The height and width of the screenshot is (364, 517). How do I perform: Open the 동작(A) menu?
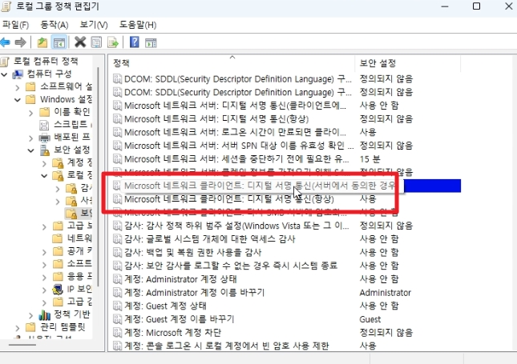tap(54, 25)
